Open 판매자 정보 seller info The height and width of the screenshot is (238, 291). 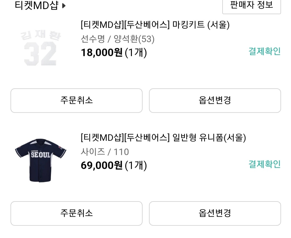click(x=251, y=5)
